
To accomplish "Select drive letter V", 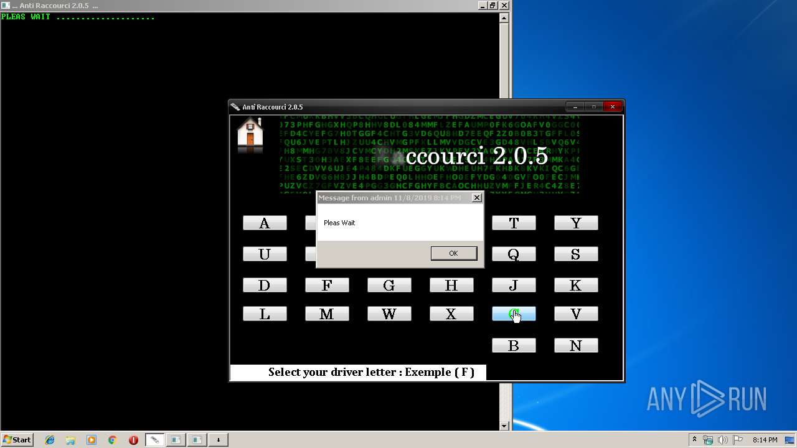I will [576, 314].
